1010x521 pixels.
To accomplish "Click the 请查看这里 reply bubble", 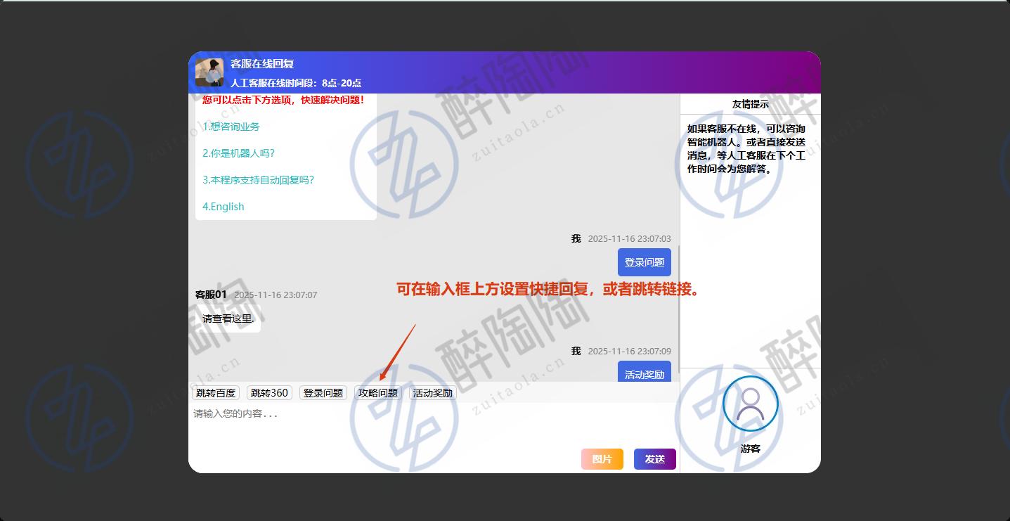I will tap(228, 319).
